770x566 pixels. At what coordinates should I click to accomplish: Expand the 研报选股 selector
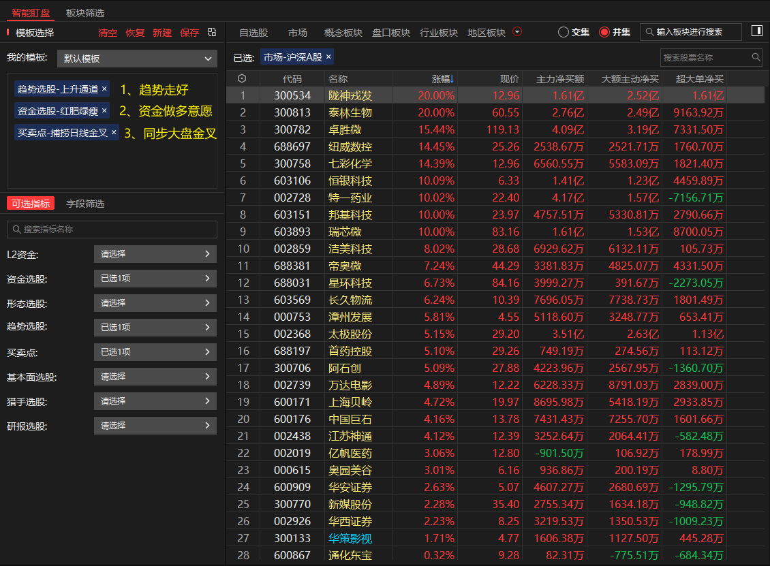[x=155, y=426]
